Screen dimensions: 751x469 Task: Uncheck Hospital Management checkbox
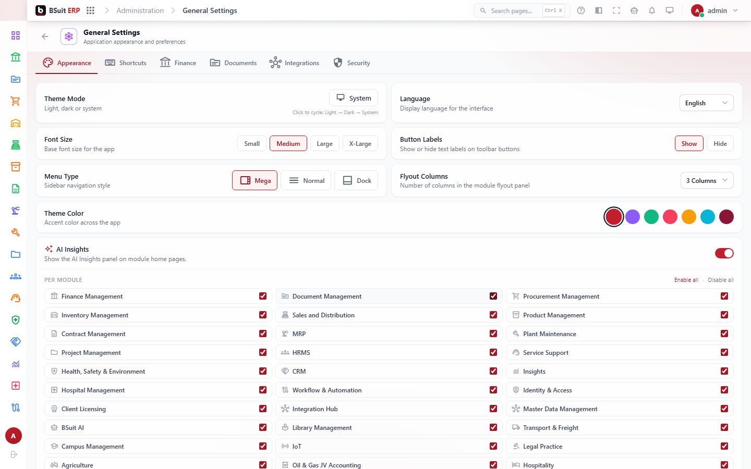(263, 390)
